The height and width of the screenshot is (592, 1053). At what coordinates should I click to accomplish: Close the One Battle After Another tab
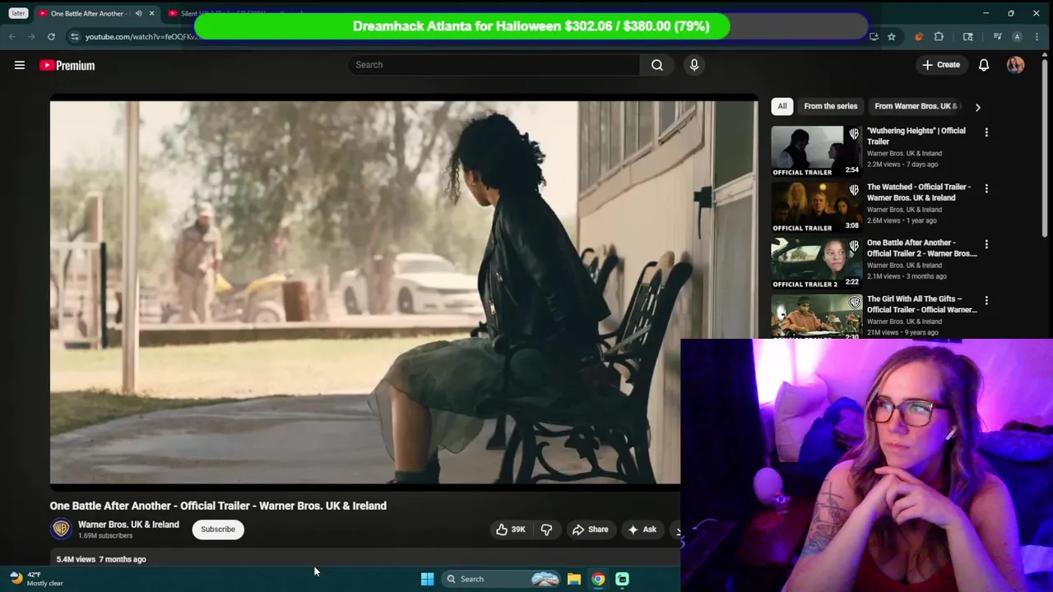pyautogui.click(x=151, y=13)
